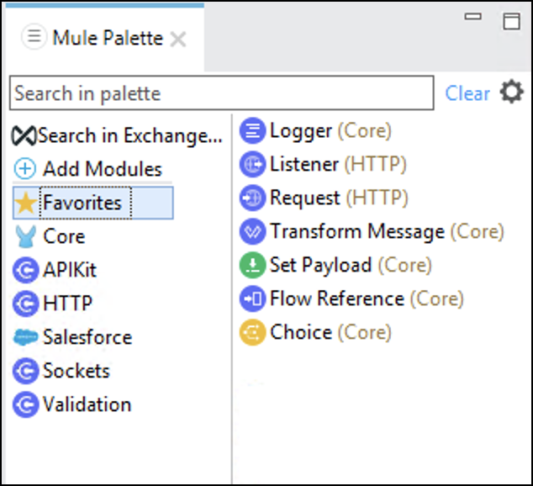Select Salesforce category label

87,337
